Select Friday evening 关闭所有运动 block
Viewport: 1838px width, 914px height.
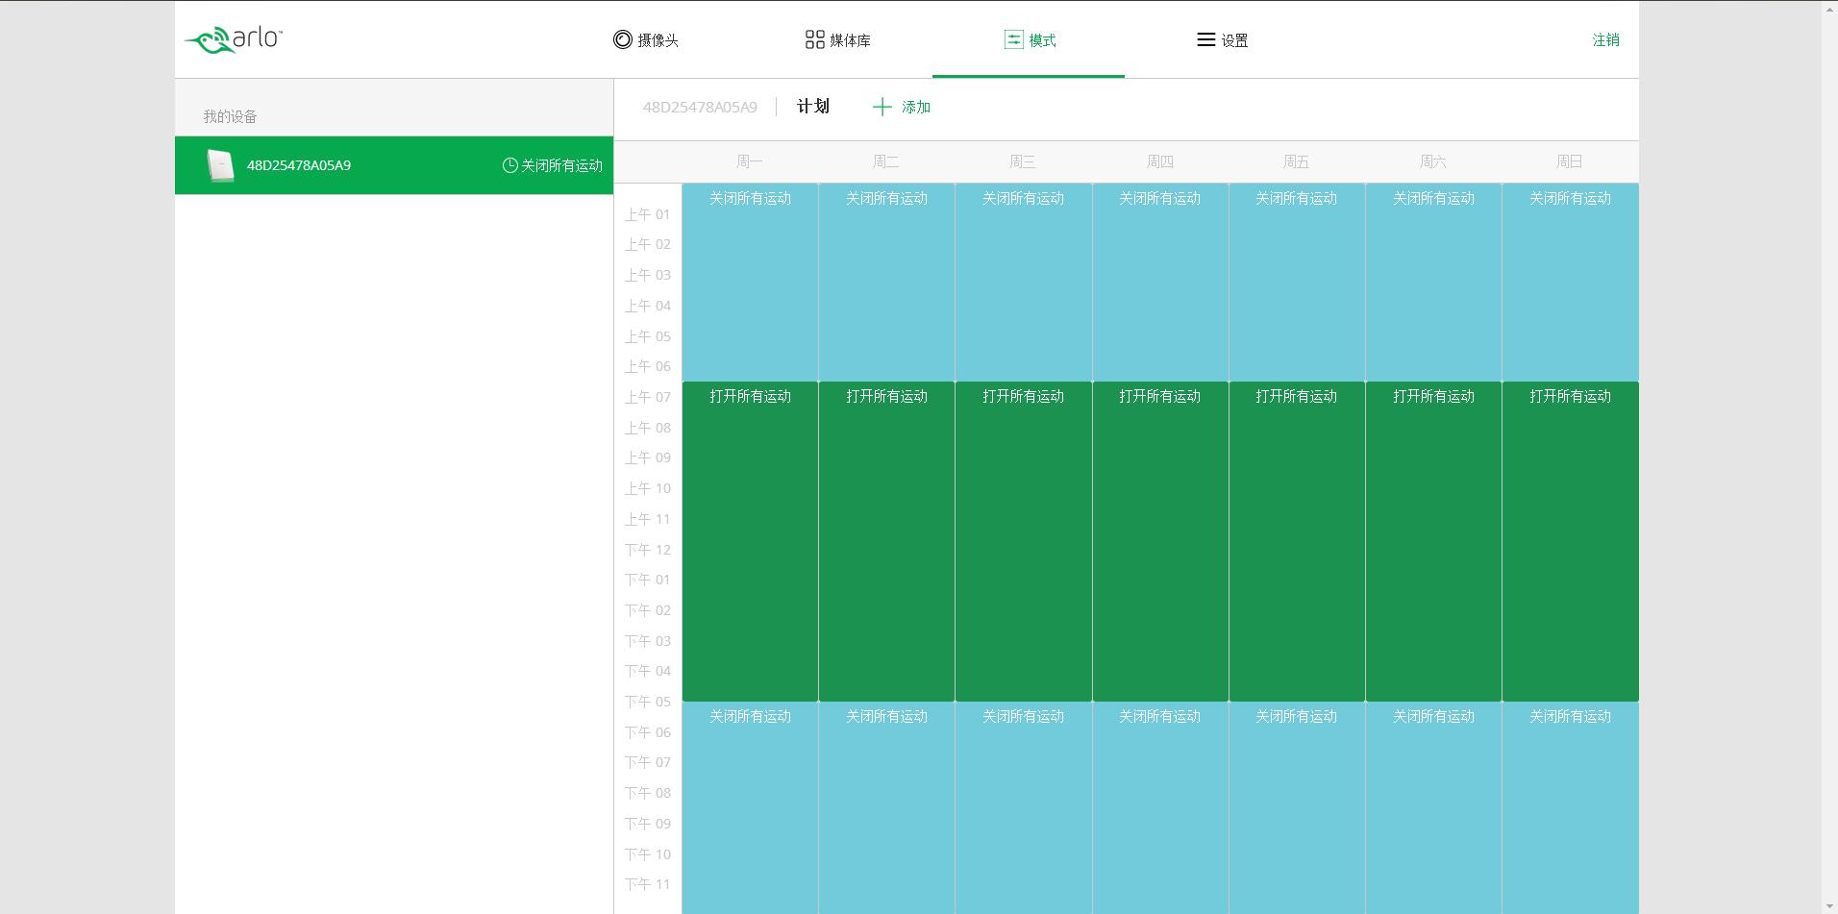(1297, 807)
